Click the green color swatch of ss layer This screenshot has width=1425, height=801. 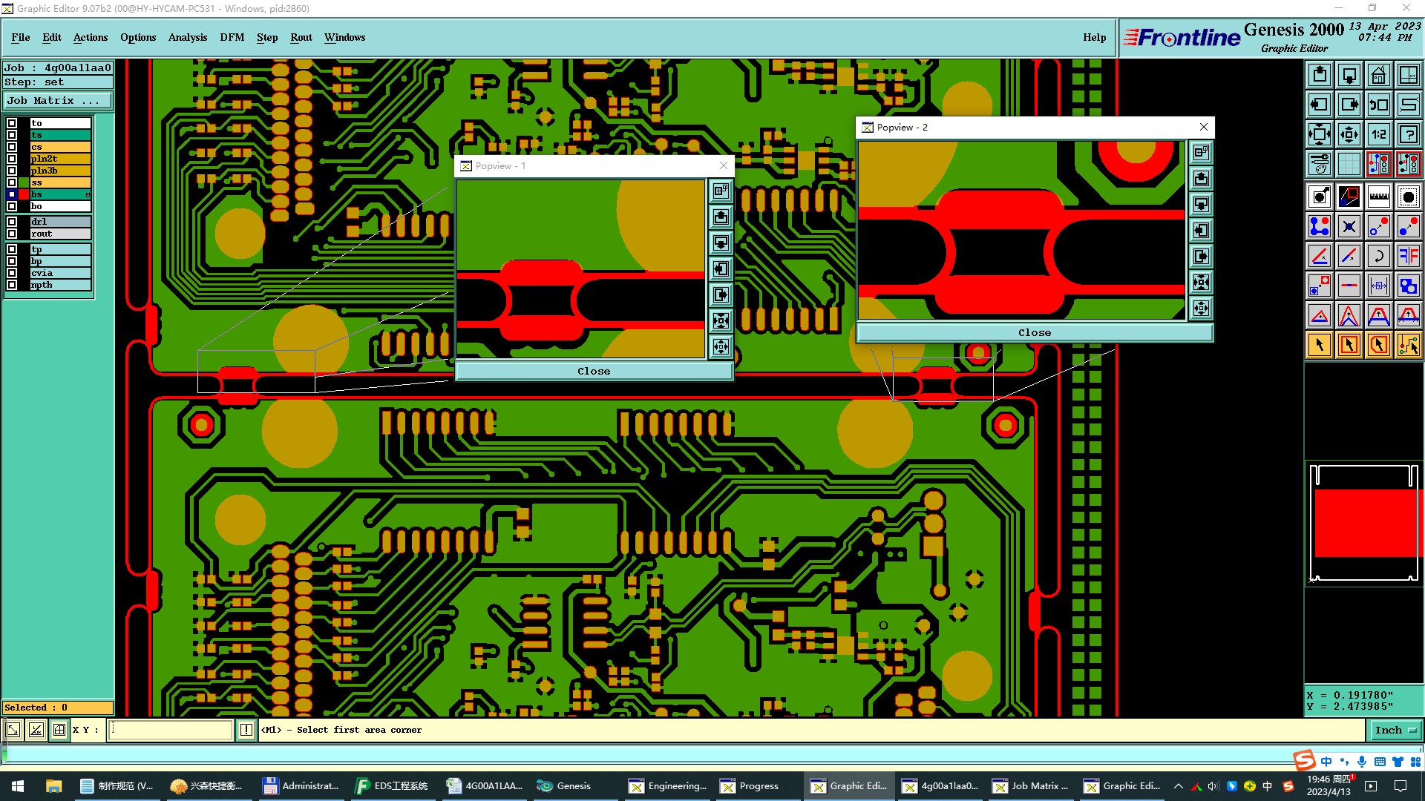point(24,182)
